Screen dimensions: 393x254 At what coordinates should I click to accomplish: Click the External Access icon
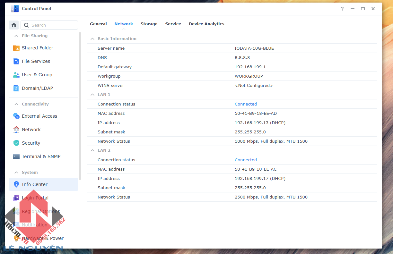click(16, 116)
